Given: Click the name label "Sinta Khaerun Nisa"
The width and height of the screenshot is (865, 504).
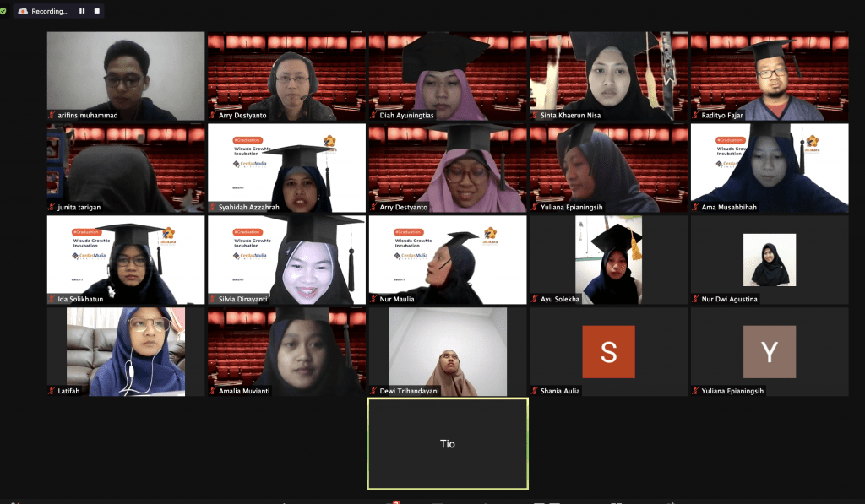Looking at the screenshot, I should [570, 116].
